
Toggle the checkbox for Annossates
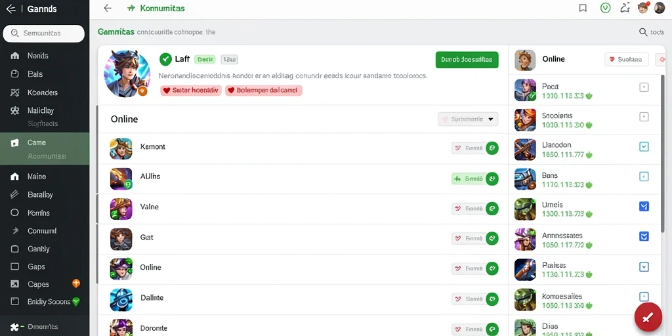pos(644,236)
